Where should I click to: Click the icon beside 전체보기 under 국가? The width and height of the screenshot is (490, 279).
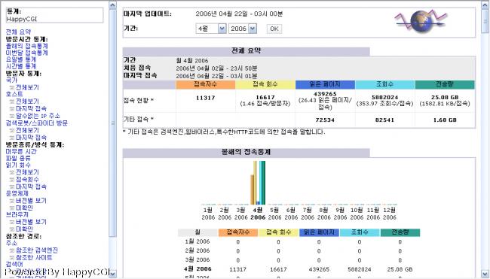click(12, 87)
